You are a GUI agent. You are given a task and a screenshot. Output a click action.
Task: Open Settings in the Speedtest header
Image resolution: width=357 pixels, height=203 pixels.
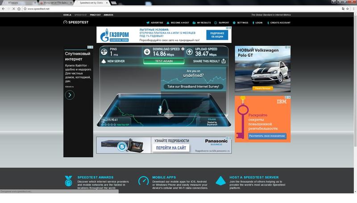(x=242, y=22)
